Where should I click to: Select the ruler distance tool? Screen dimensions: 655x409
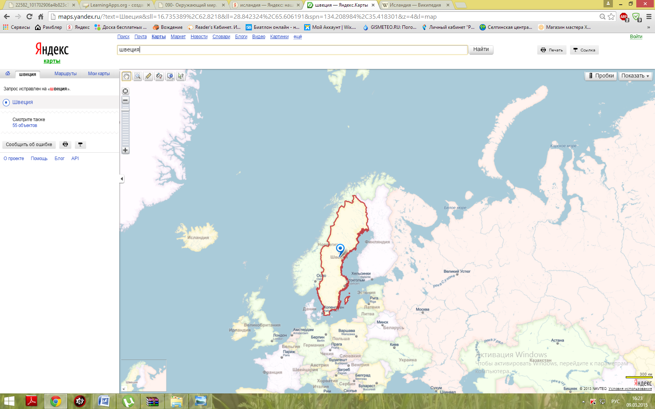[x=148, y=76]
